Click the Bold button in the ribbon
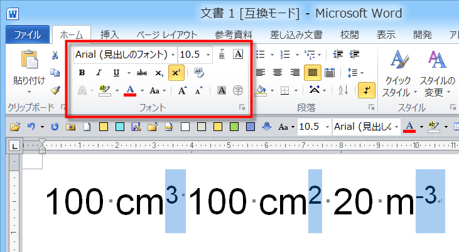This screenshot has height=252, width=459. point(82,73)
